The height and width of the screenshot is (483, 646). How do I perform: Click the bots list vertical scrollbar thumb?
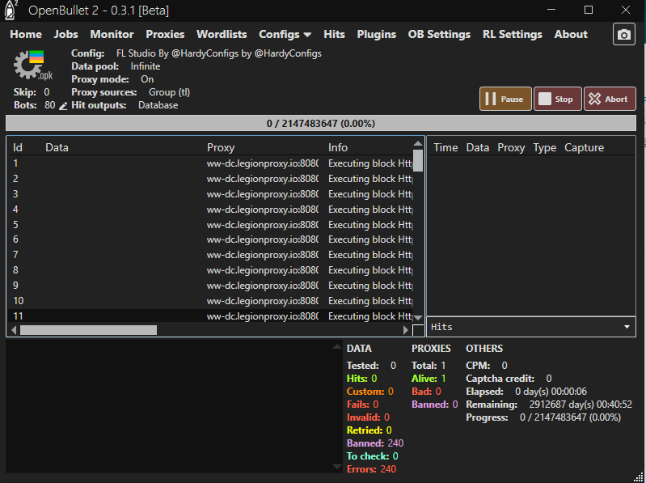click(418, 160)
